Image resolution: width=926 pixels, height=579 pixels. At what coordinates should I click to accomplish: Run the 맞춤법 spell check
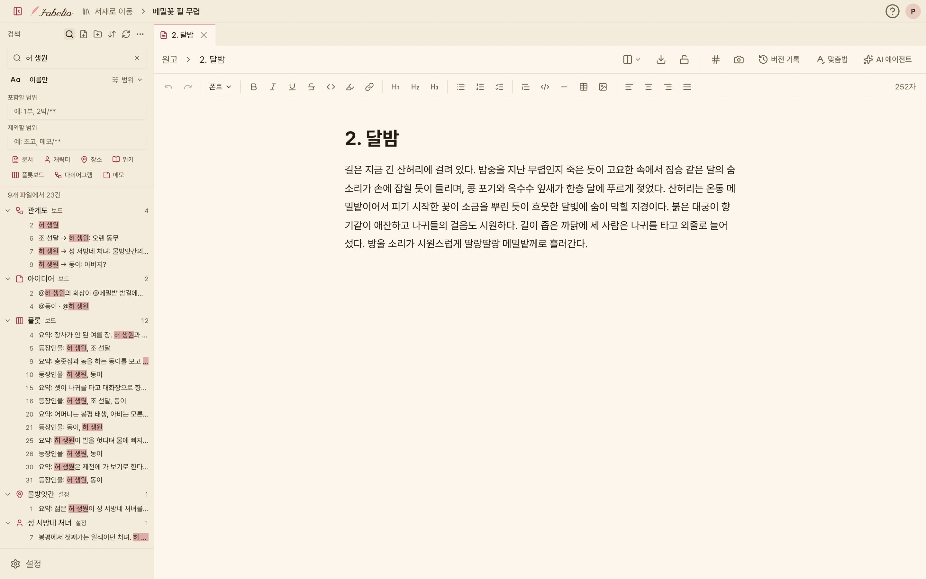pos(832,60)
